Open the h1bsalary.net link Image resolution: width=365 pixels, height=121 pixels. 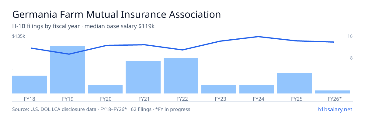tap(335, 109)
